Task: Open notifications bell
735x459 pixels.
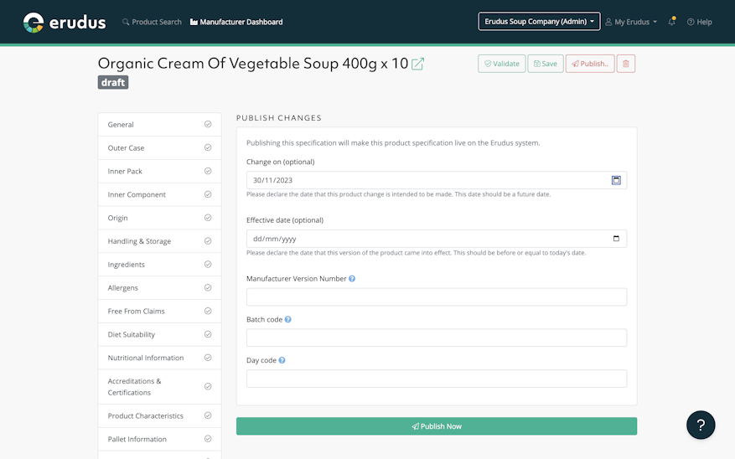Action: [x=671, y=22]
